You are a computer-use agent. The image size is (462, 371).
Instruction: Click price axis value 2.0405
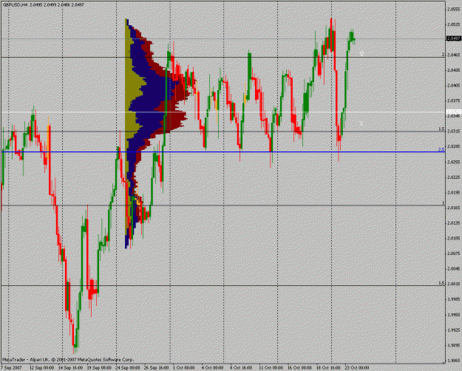(454, 86)
